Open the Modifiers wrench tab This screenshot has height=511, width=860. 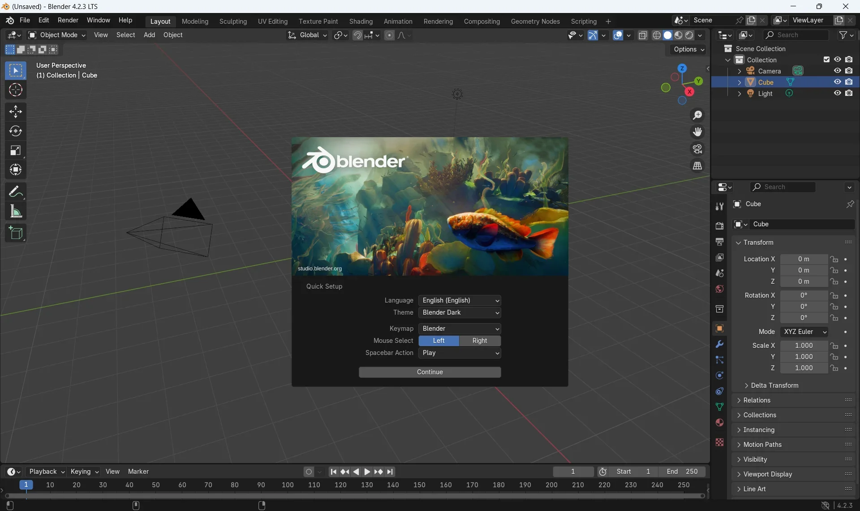pos(719,344)
